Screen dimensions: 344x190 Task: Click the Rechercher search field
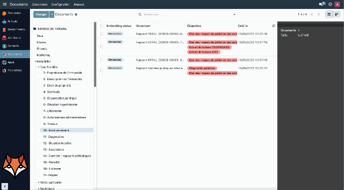pos(186,14)
